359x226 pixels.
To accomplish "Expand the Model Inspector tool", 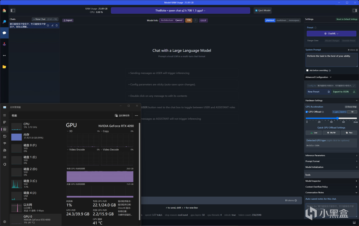I will tap(331, 181).
